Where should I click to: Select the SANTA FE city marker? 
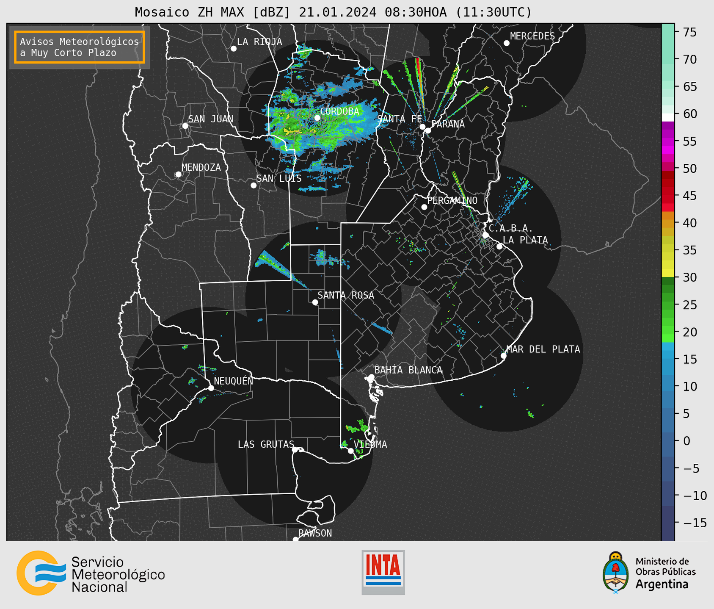pyautogui.click(x=422, y=127)
